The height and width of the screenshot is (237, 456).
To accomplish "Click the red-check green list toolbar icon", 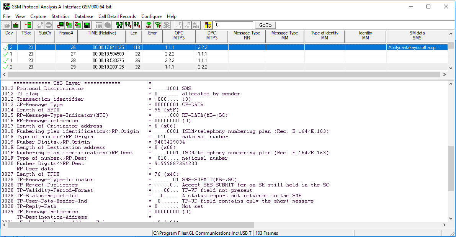I will click(x=28, y=25).
